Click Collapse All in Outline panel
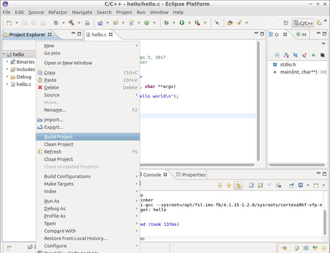 (277, 55)
